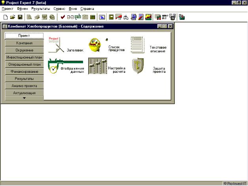Switch to the Операционный план tab
Image resolution: width=248 pixels, height=186 pixels.
coord(24,65)
